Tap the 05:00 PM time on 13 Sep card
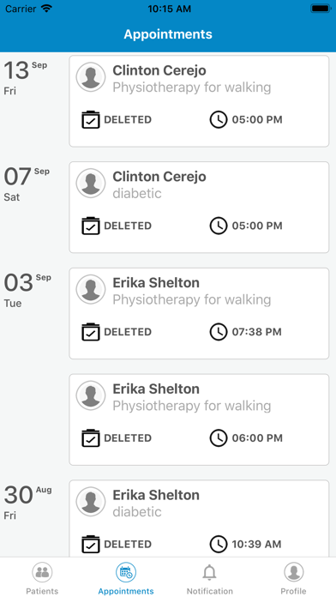Image resolution: width=336 pixels, height=597 pixels. click(x=257, y=119)
